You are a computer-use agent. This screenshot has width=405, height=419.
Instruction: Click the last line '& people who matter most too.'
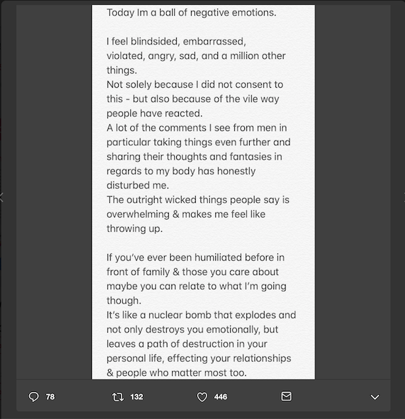coord(176,373)
